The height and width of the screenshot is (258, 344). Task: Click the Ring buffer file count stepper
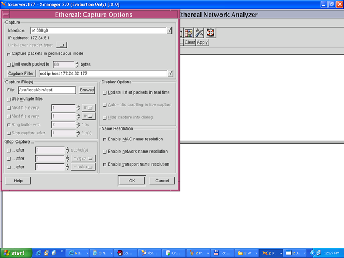[78, 125]
